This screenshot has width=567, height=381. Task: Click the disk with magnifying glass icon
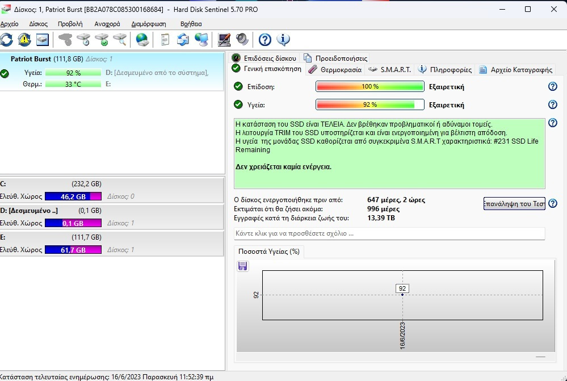pyautogui.click(x=120, y=39)
